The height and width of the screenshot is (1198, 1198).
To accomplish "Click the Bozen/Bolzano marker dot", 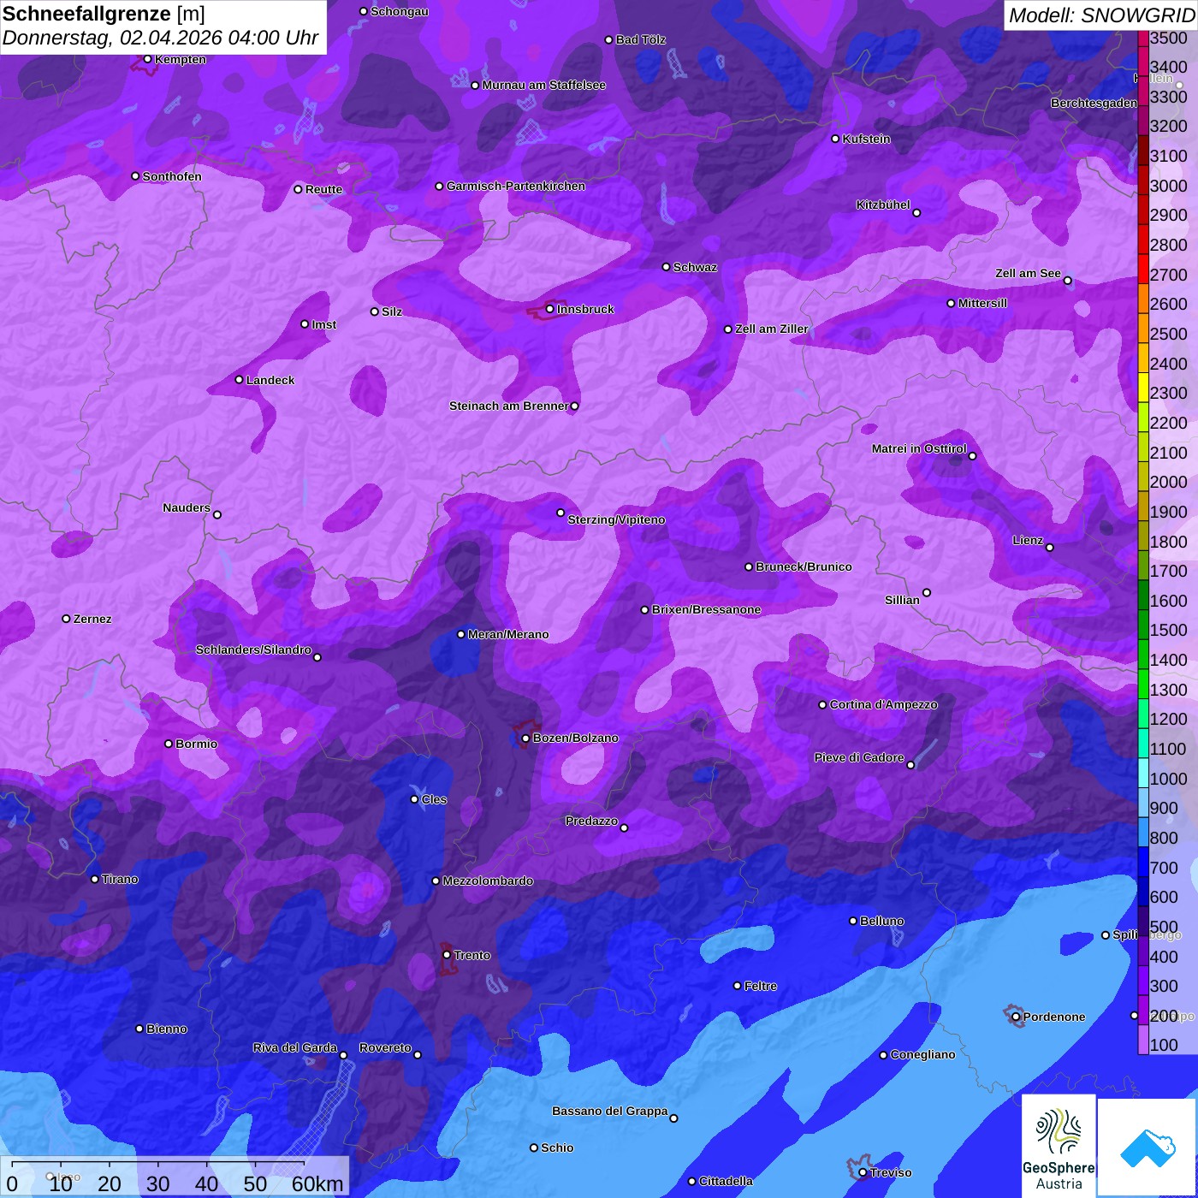I will (x=525, y=738).
